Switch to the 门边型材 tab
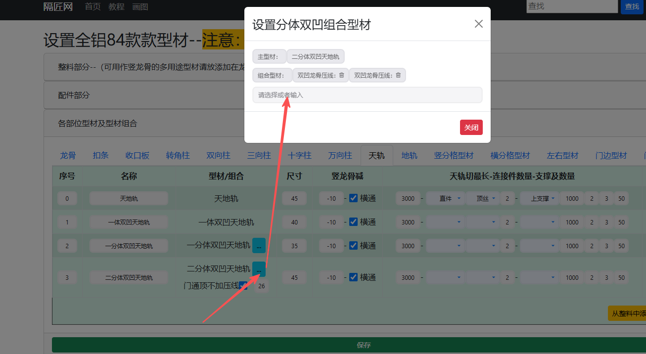Screen dimensions: 646x354 [x=611, y=155]
